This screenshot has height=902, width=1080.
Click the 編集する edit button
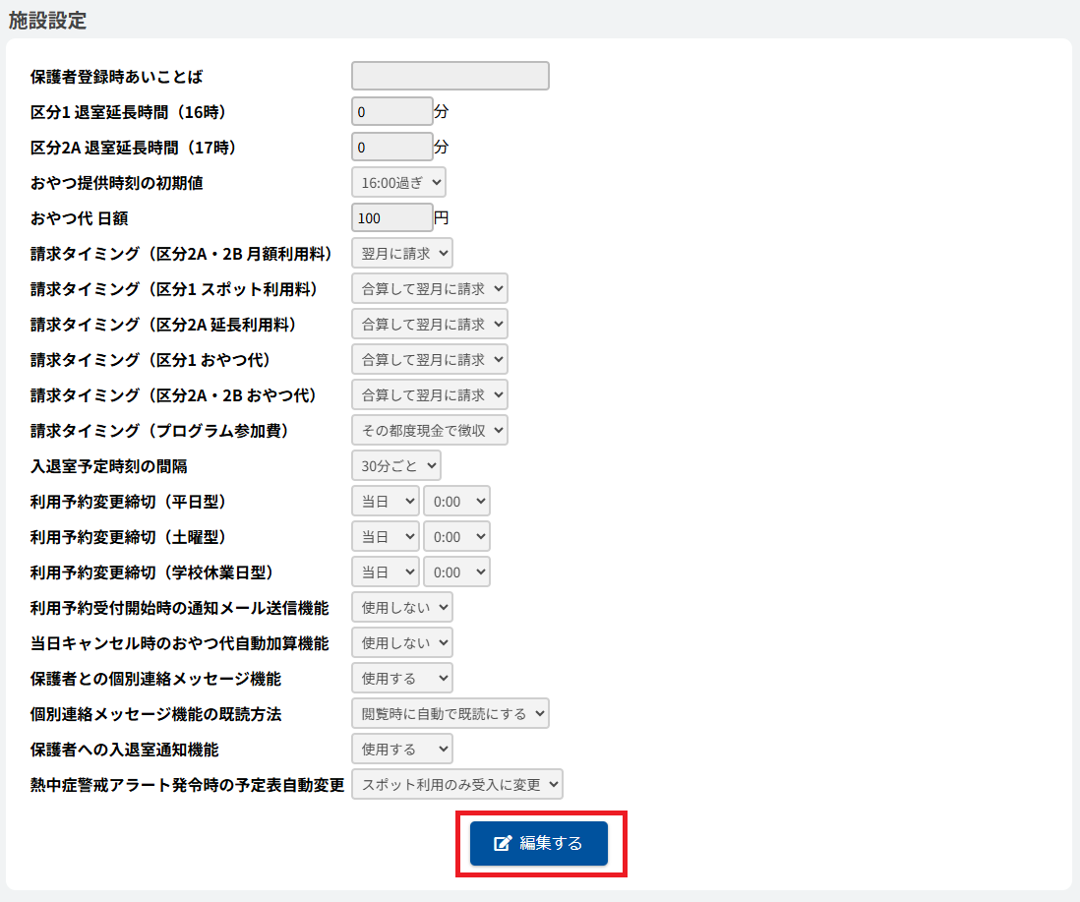tap(539, 843)
